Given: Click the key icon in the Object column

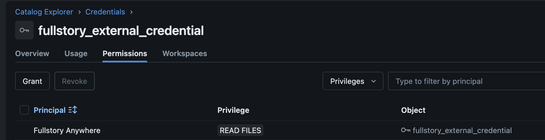Looking at the screenshot, I should click(x=405, y=130).
